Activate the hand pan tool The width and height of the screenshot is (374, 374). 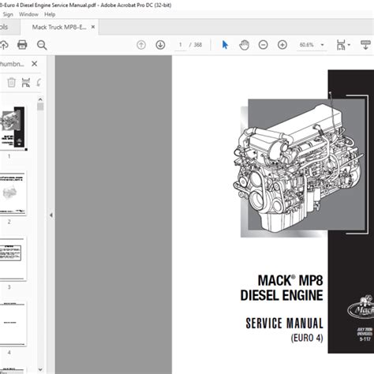tap(244, 45)
